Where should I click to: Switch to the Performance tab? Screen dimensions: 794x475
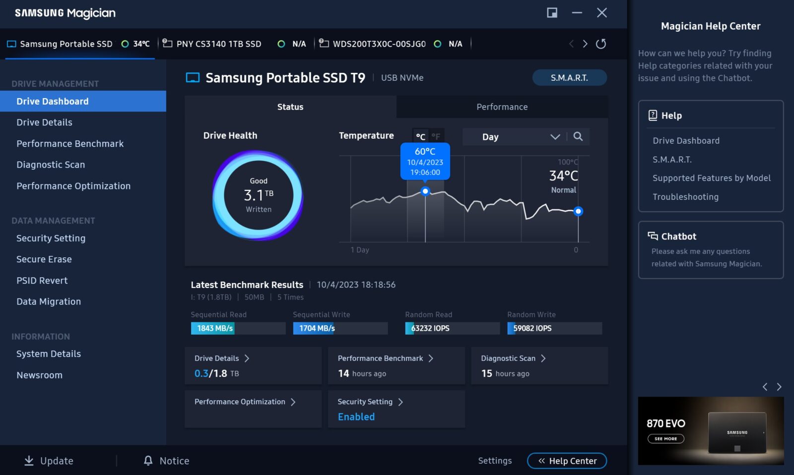tap(502, 107)
